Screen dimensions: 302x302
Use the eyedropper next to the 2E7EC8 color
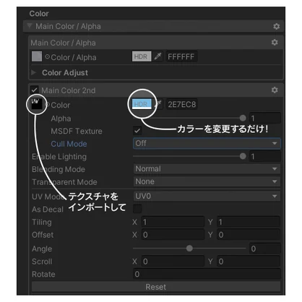click(159, 104)
